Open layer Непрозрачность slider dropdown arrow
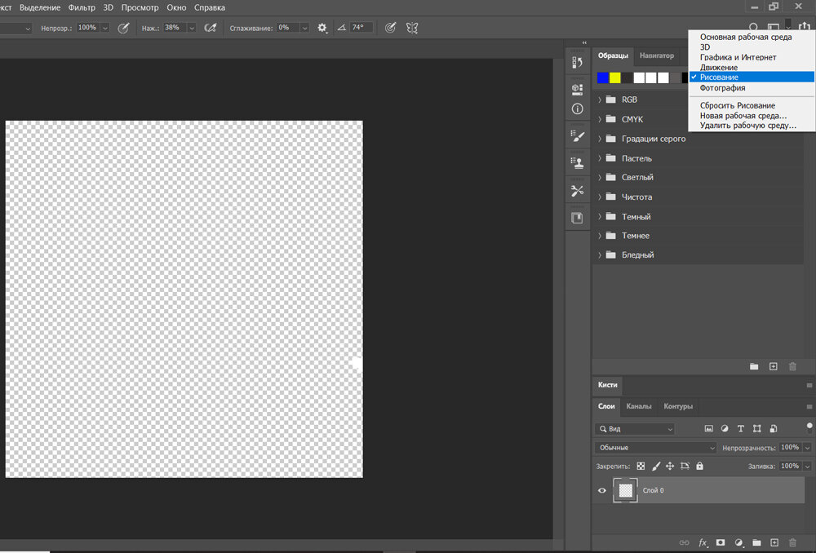The image size is (816, 553). (x=807, y=448)
